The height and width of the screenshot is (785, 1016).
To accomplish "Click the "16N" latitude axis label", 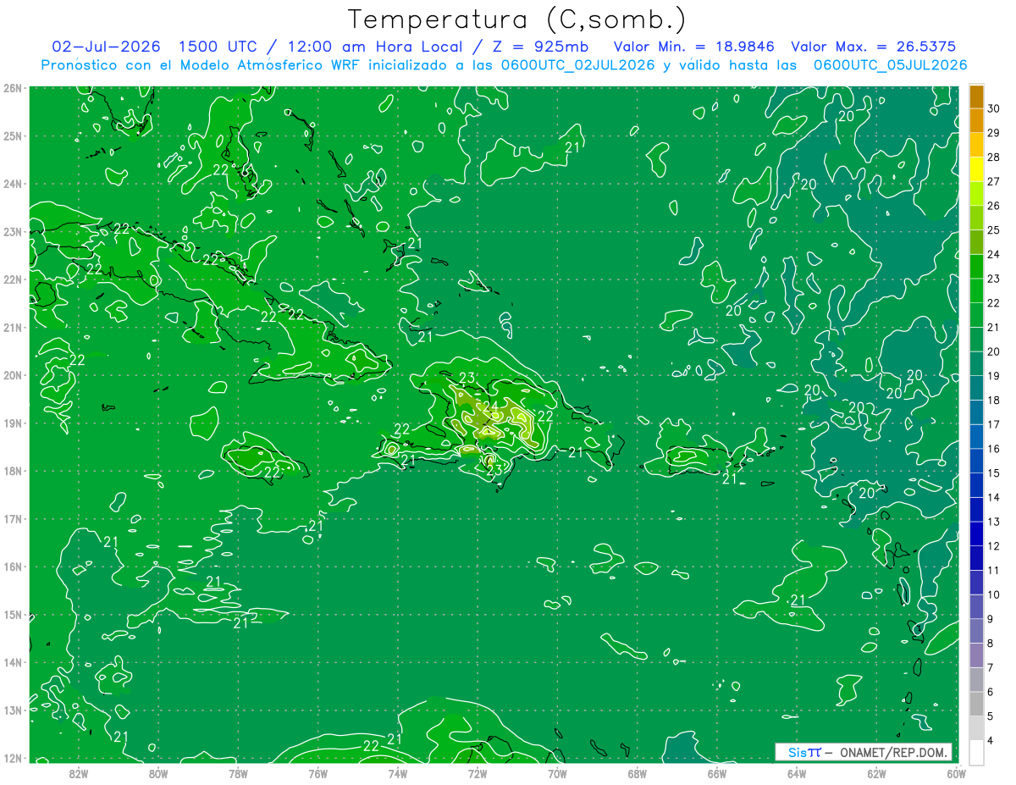I will click(12, 567).
